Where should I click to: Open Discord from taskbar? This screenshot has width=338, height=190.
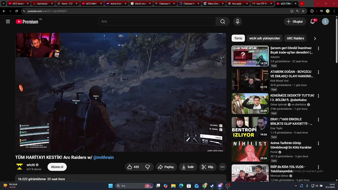(x=220, y=186)
